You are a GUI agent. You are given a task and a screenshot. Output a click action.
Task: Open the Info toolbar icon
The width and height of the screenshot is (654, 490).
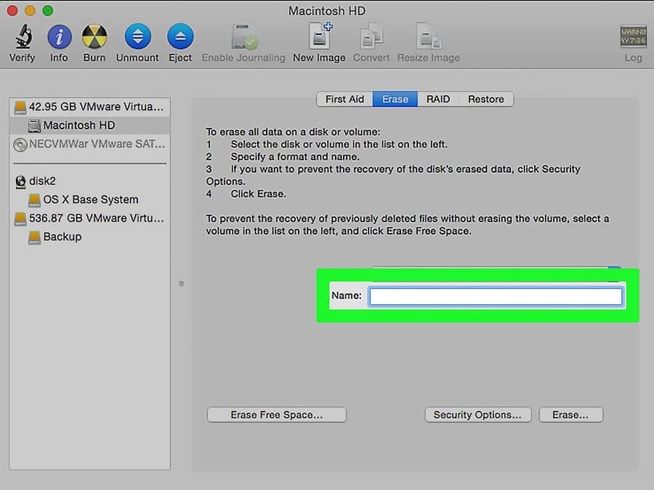pyautogui.click(x=60, y=37)
